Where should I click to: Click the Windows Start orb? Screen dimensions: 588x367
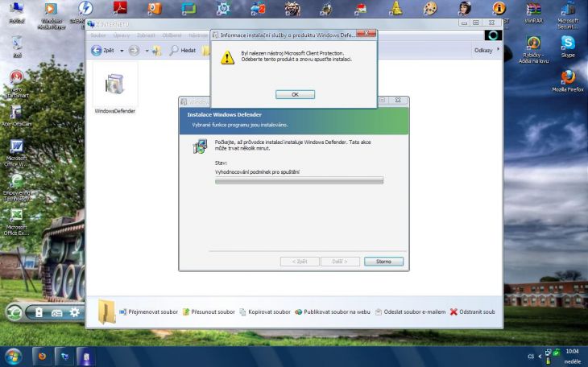click(13, 357)
